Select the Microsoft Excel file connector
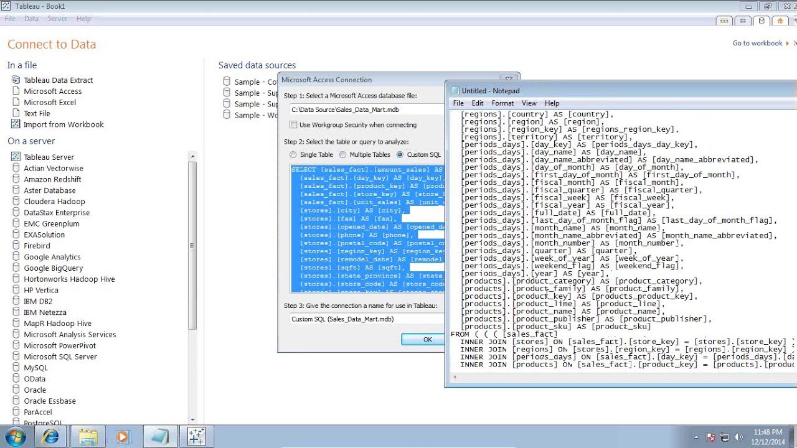797x448 pixels. pyautogui.click(x=50, y=103)
